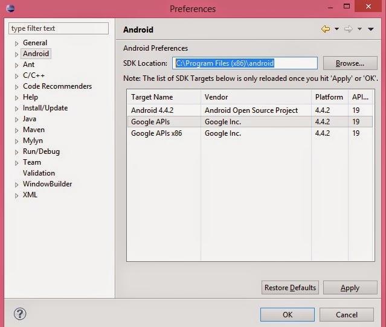This screenshot has height=327, width=386.
Task: Minimize the Preferences window
Action: pos(330,7)
